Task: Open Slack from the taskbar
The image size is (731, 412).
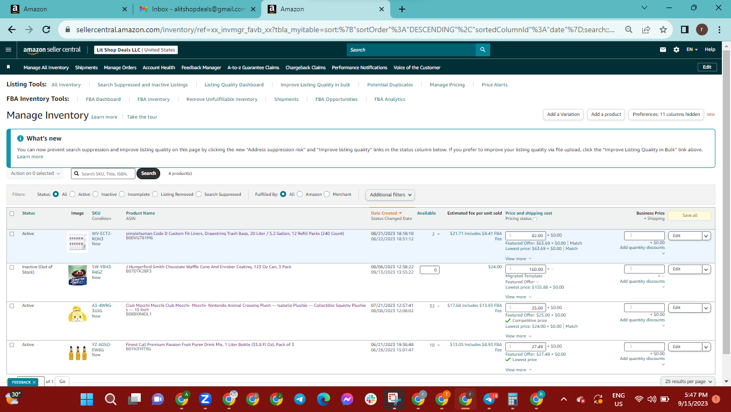Action: point(371,399)
